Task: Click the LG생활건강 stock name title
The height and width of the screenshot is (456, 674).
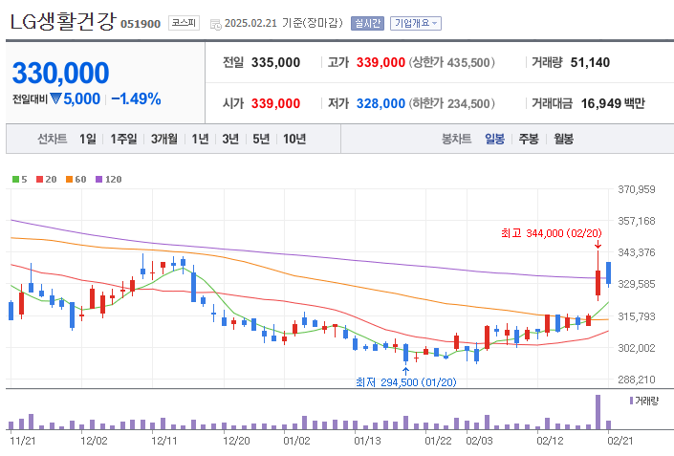Action: [63, 21]
